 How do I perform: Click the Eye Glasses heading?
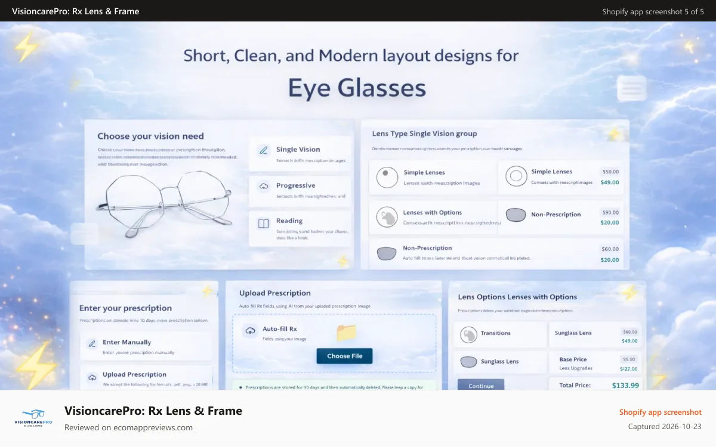(x=357, y=88)
